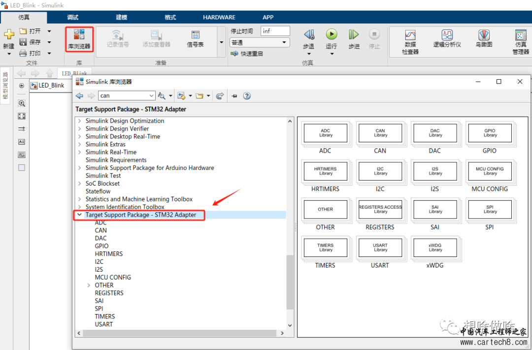Click the Signal Table (信号表) icon
This screenshot has width=532, height=350.
pyautogui.click(x=196, y=34)
